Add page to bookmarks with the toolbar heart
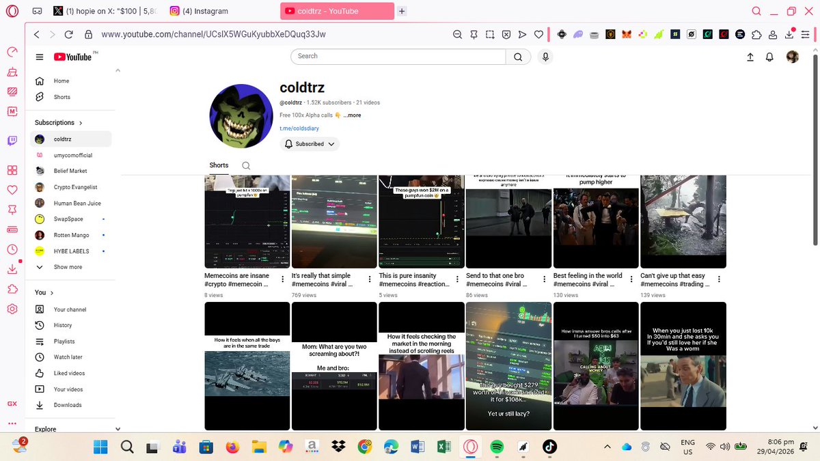The width and height of the screenshot is (820, 461). pos(538,34)
